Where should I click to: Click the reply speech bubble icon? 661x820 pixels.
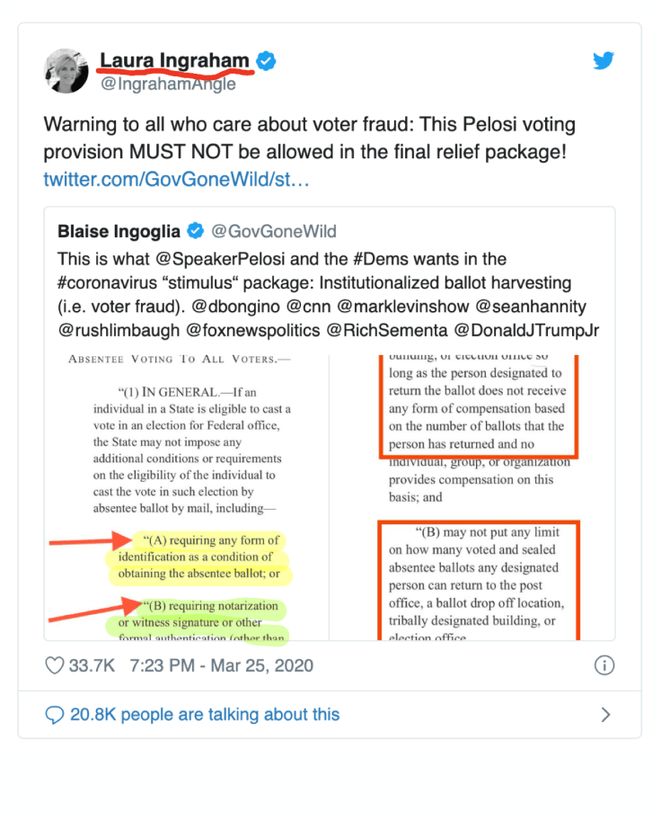pyautogui.click(x=55, y=715)
